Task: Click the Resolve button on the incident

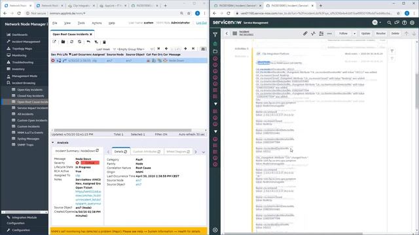Action: [x=381, y=33]
